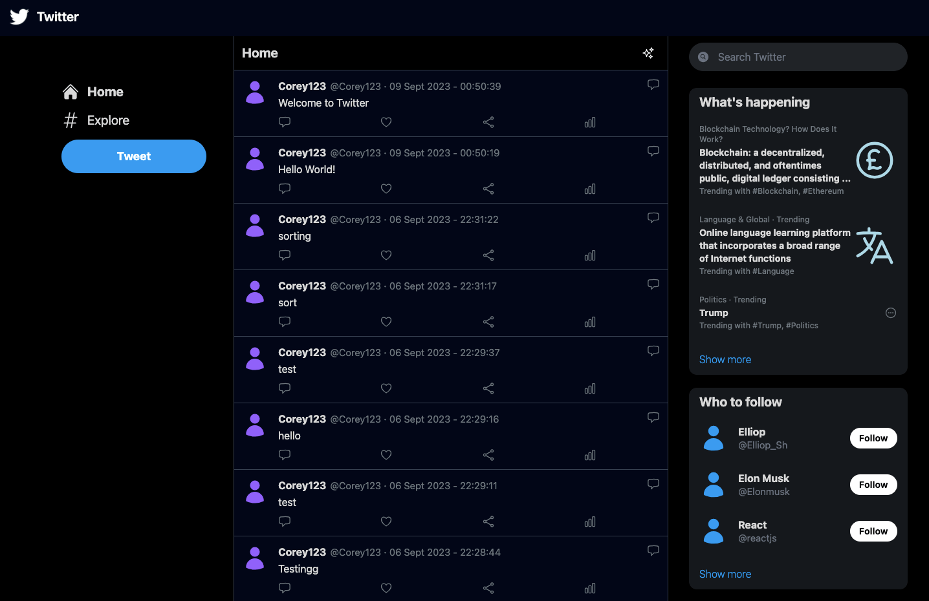Open the Home sidebar item

(x=93, y=92)
